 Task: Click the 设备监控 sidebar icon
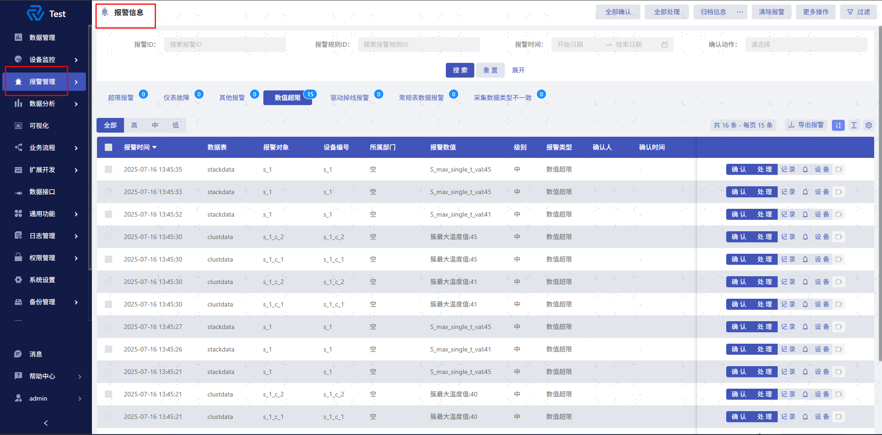18,60
